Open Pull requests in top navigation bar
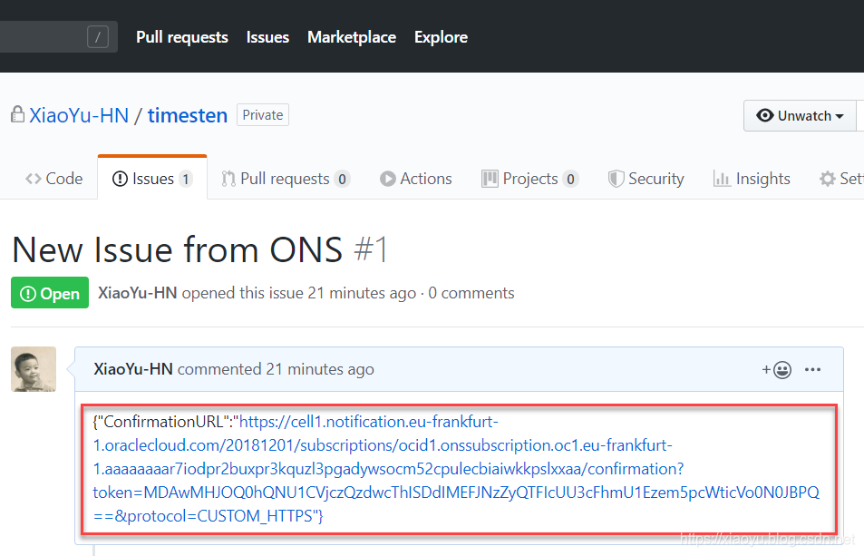This screenshot has width=864, height=556. (x=182, y=37)
